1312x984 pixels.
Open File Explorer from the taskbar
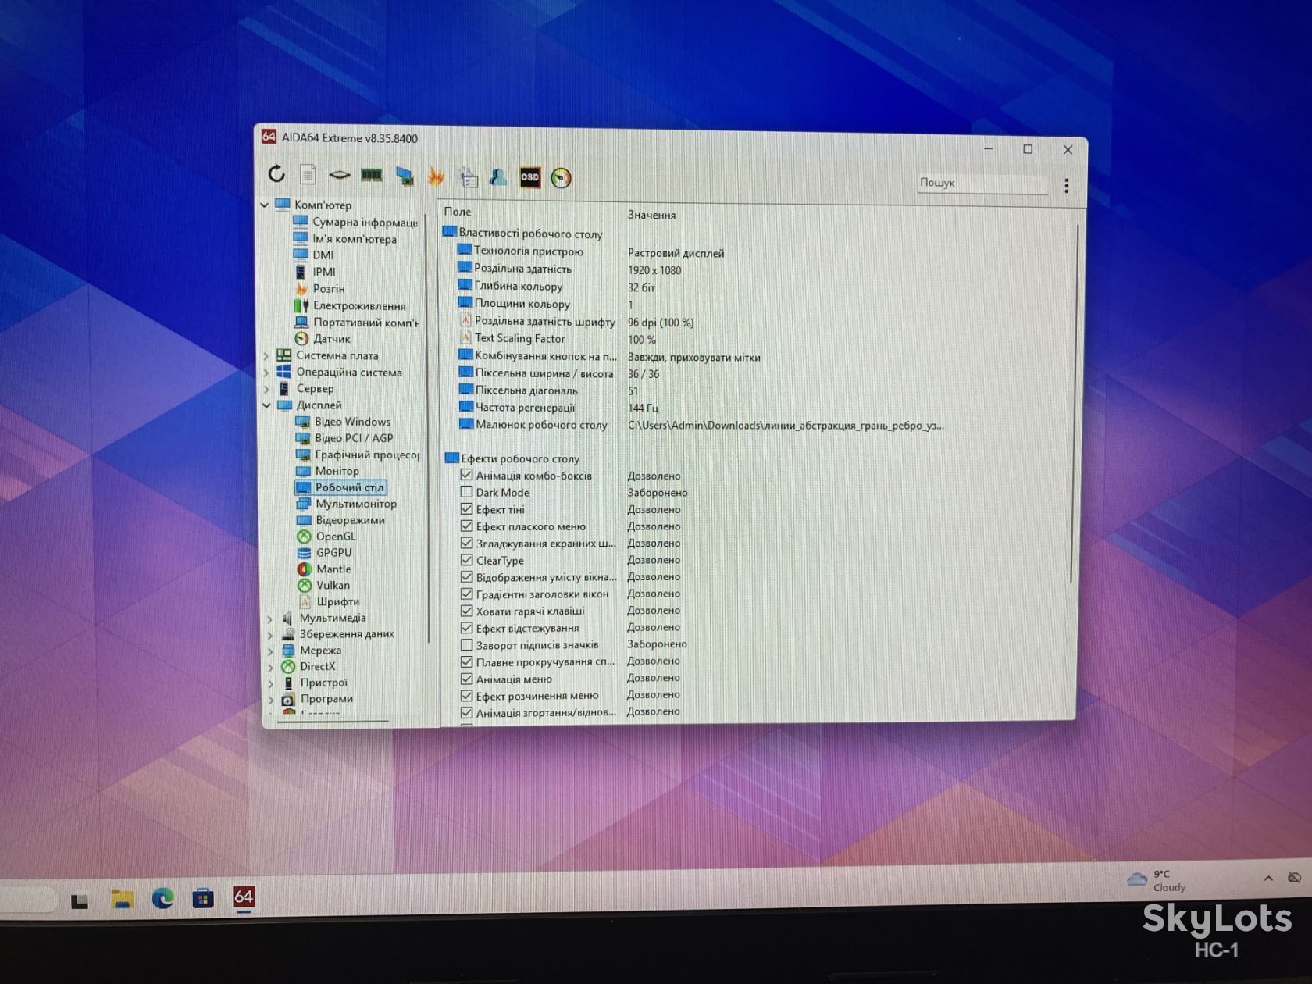click(122, 900)
